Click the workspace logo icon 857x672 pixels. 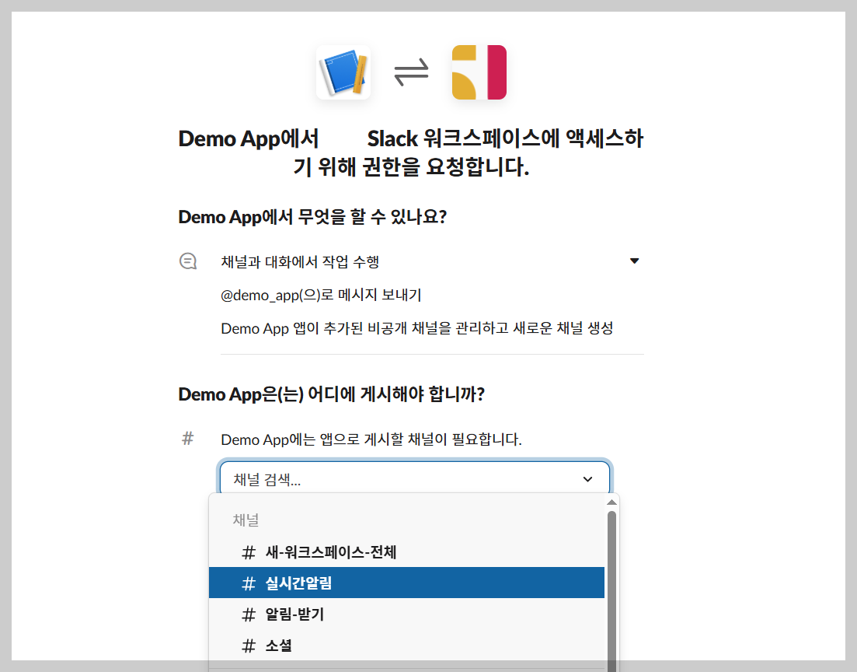[479, 72]
